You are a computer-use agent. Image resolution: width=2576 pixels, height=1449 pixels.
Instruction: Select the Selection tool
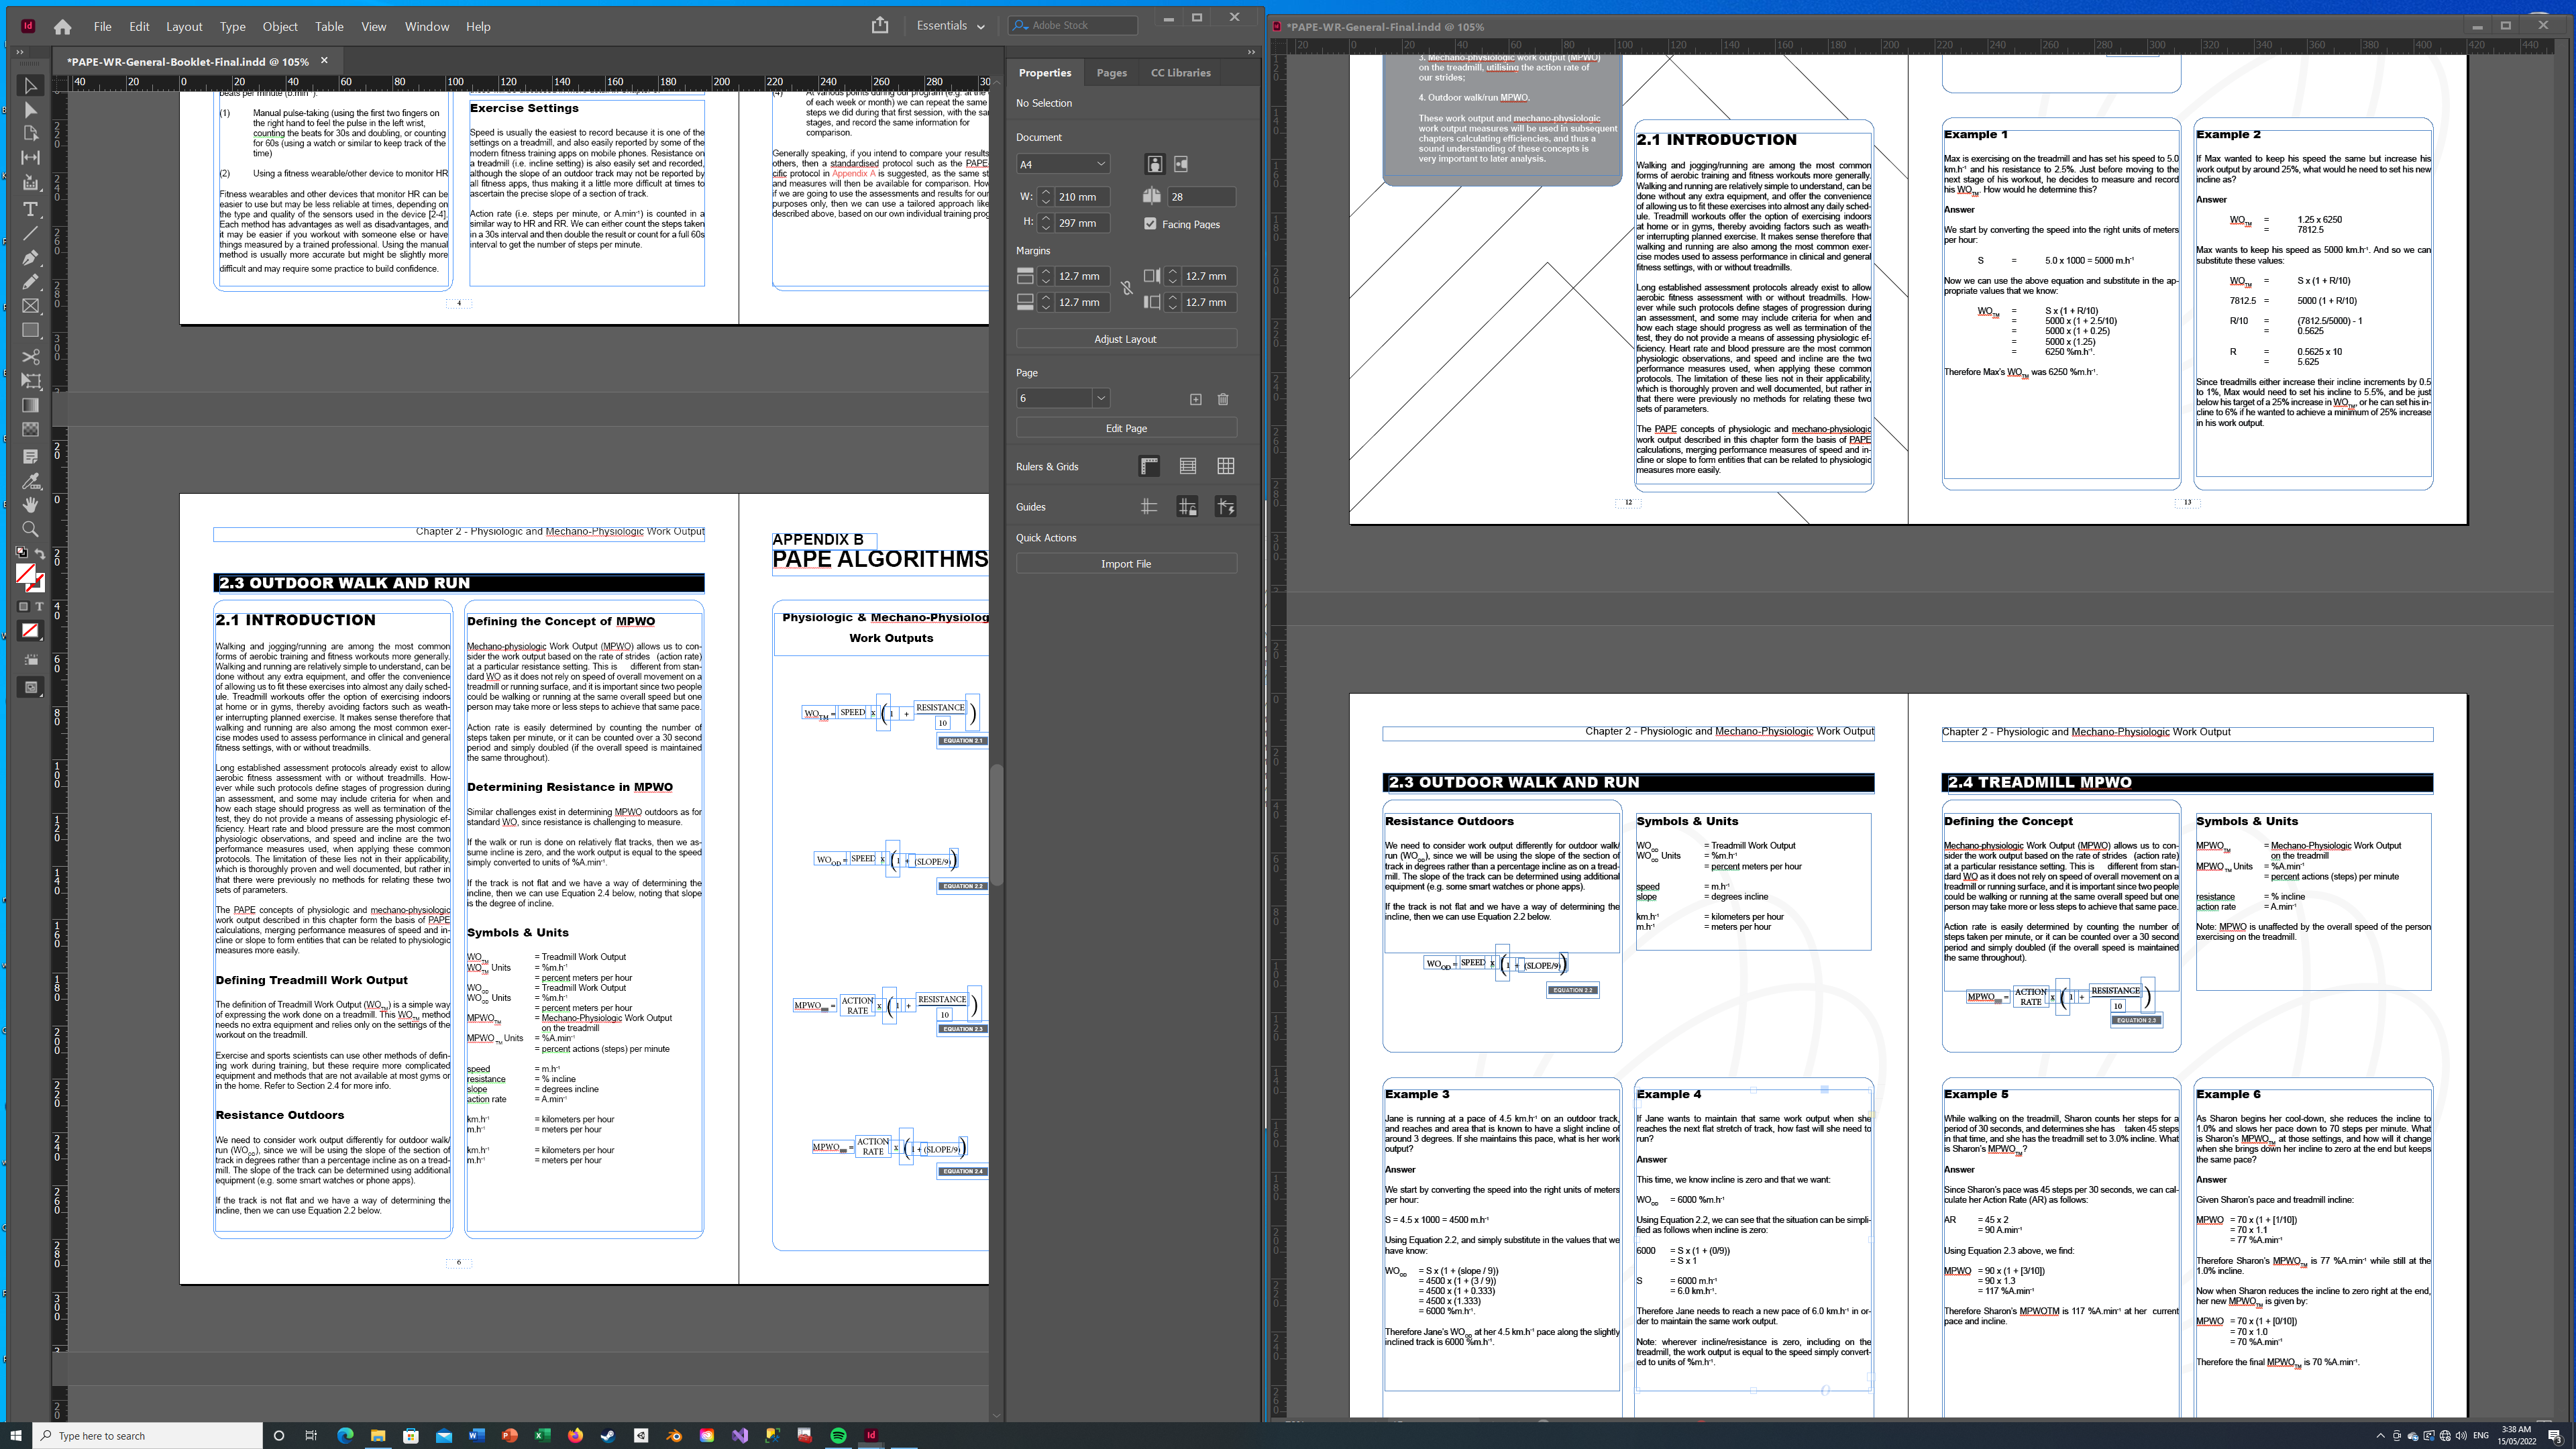pyautogui.click(x=30, y=85)
